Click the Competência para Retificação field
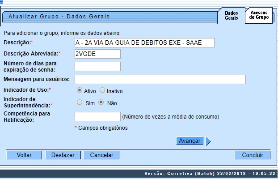This screenshot has height=179, width=278. coord(97,117)
